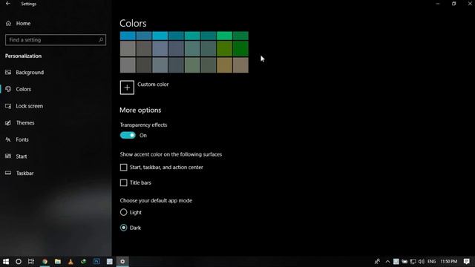
Task: Open Start settings via its sidebar icon
Action: click(x=8, y=156)
